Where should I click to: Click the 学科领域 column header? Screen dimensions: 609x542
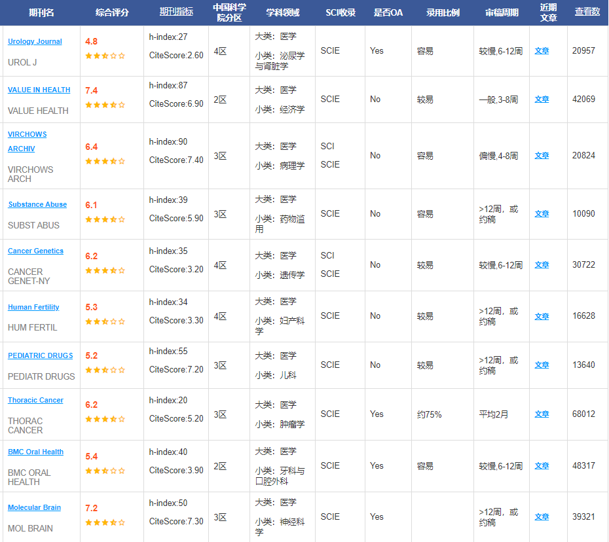283,12
